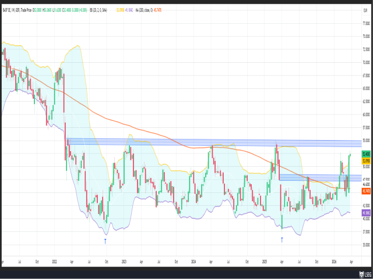Click the blue T marker near Oct 2022
Screen dimensions: 373x279
click(105, 241)
